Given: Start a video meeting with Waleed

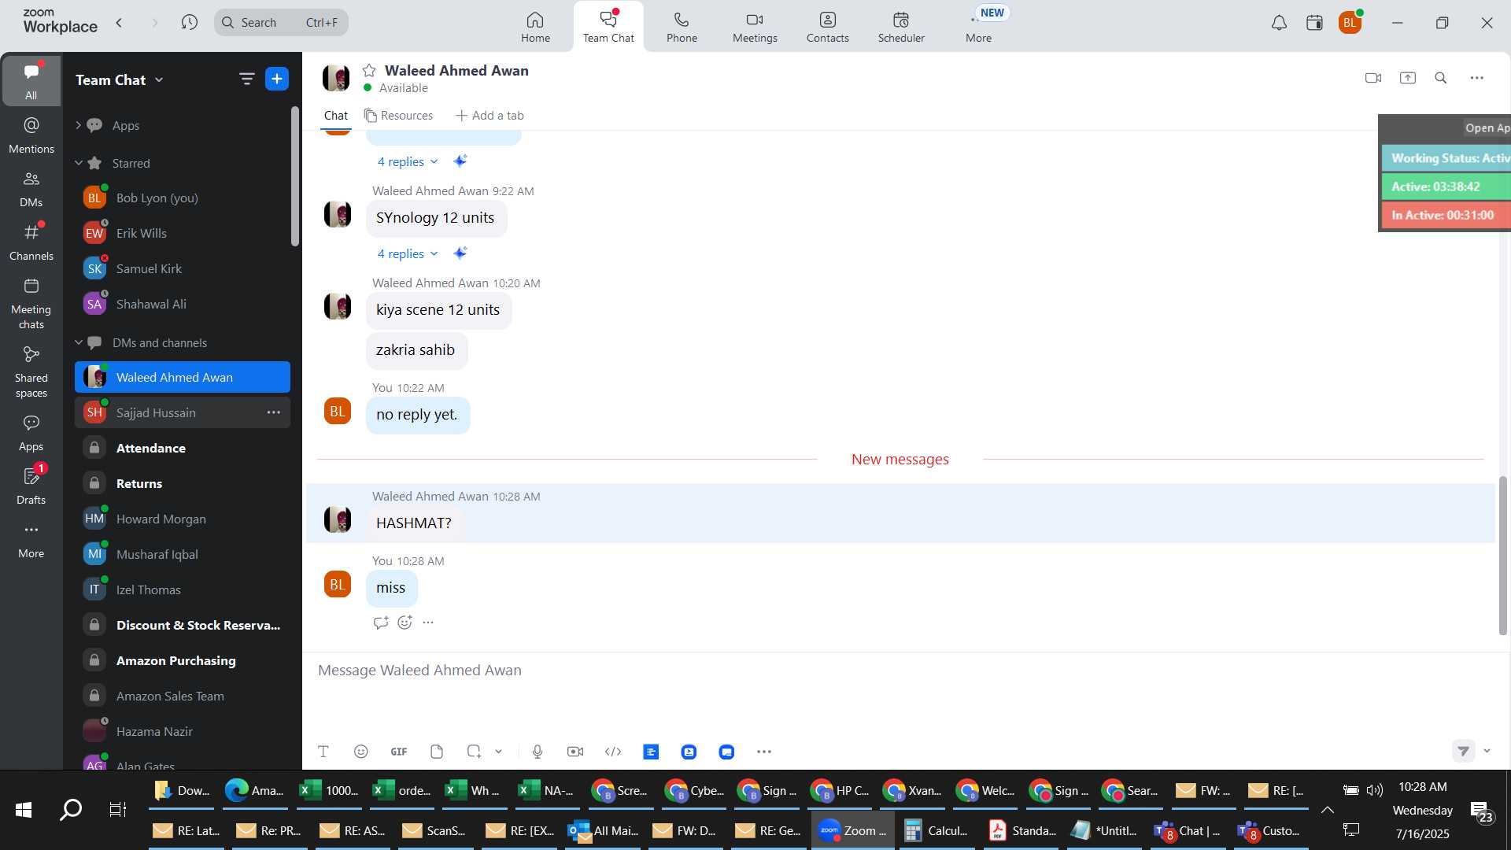Looking at the screenshot, I should coord(1373,78).
